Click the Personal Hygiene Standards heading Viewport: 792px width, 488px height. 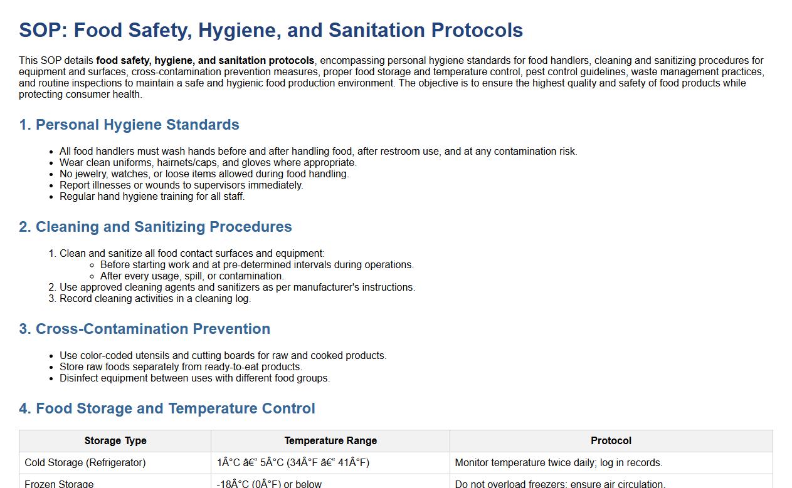[129, 125]
